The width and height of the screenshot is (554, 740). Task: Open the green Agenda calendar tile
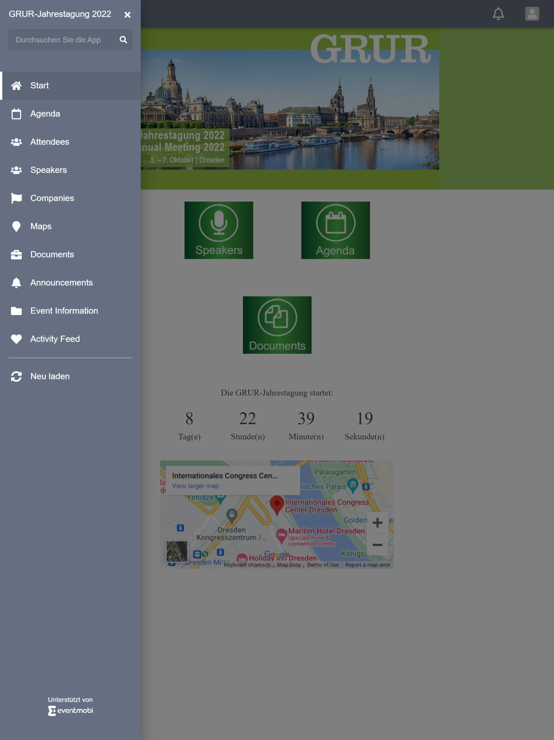click(336, 230)
